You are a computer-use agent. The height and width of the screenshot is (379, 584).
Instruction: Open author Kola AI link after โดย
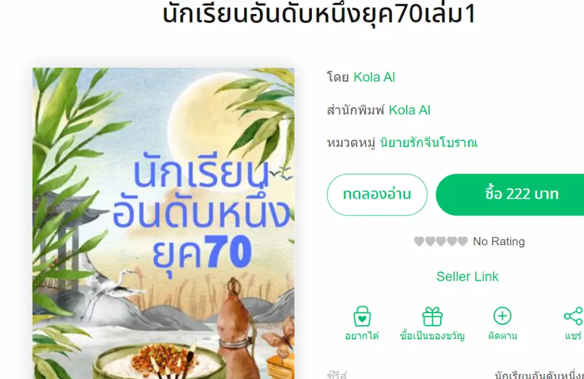(374, 77)
